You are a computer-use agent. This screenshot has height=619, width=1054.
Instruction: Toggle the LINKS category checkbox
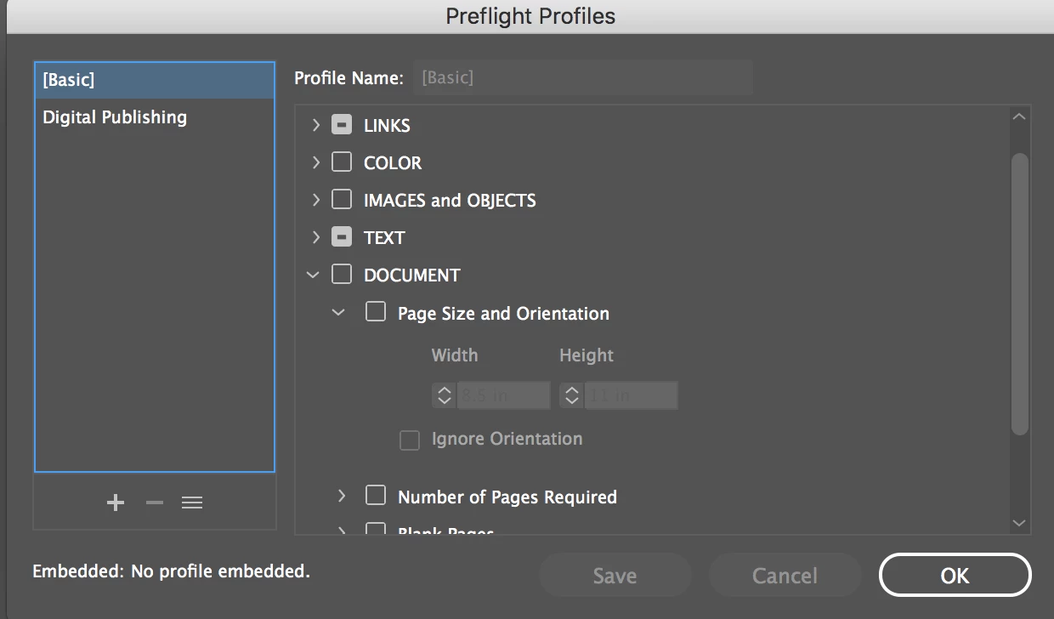342,125
